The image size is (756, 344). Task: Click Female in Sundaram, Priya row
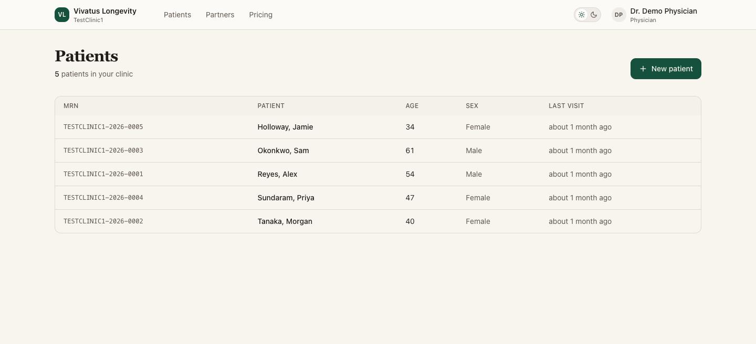pyautogui.click(x=478, y=198)
